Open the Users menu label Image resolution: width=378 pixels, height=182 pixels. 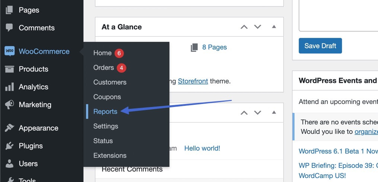click(28, 163)
